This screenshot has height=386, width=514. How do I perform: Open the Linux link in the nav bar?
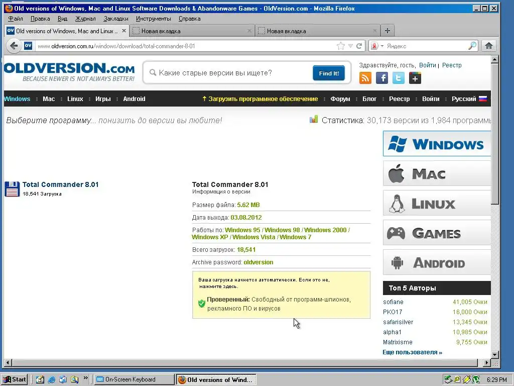point(75,99)
